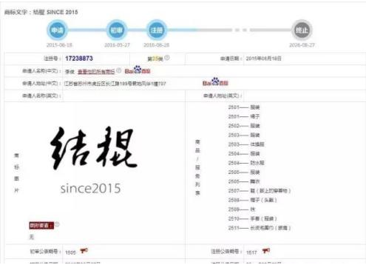Click goods row 2510 手套
366x268 pixels.
click(253, 218)
